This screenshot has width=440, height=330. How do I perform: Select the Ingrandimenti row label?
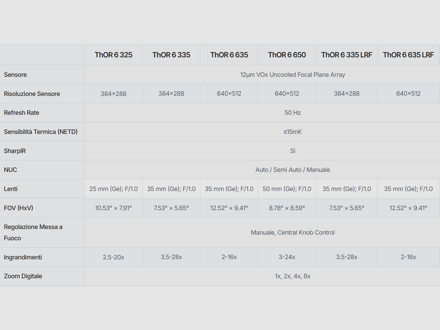tap(23, 257)
